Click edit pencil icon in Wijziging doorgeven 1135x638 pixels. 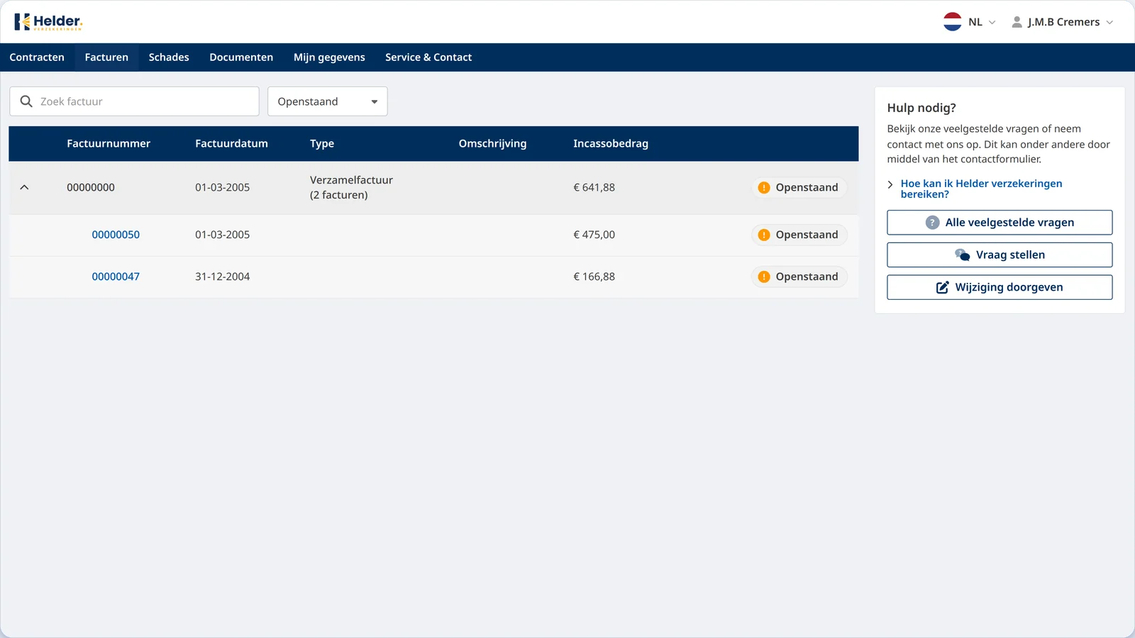pos(943,287)
